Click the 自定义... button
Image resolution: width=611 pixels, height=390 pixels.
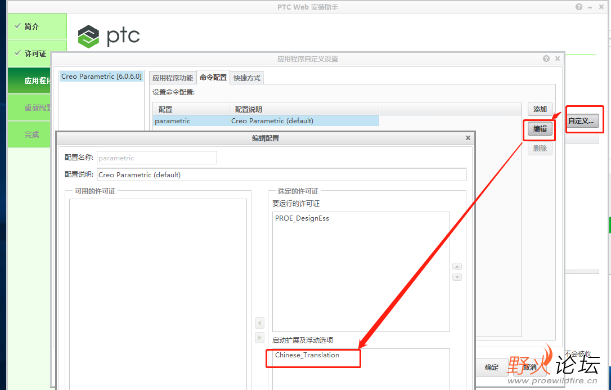pos(581,121)
